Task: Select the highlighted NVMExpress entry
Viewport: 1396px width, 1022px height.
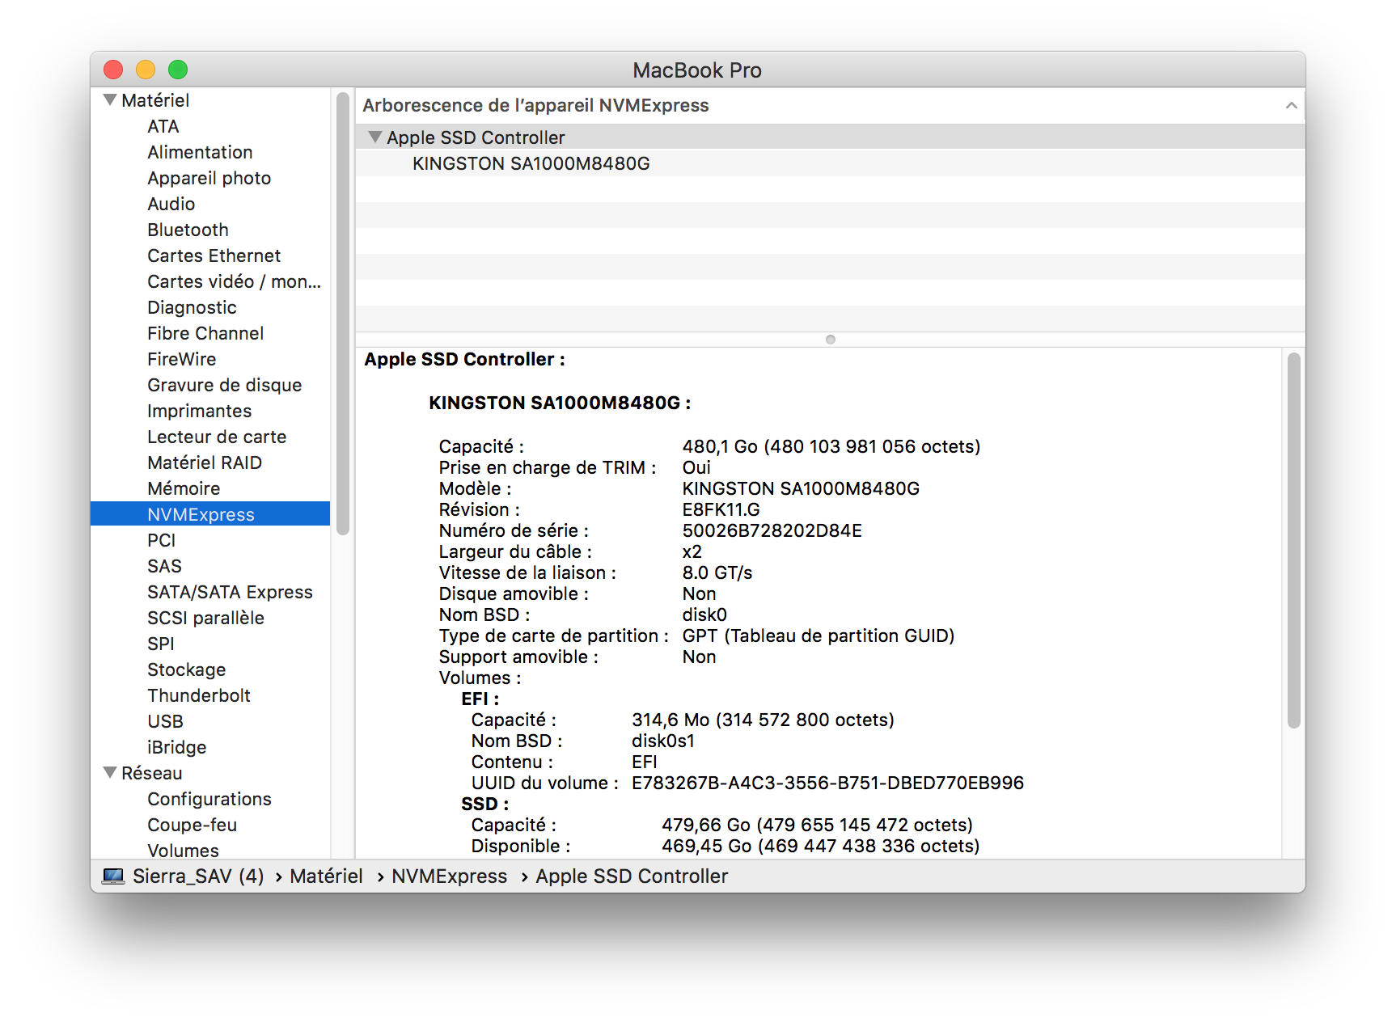Action: coord(210,514)
